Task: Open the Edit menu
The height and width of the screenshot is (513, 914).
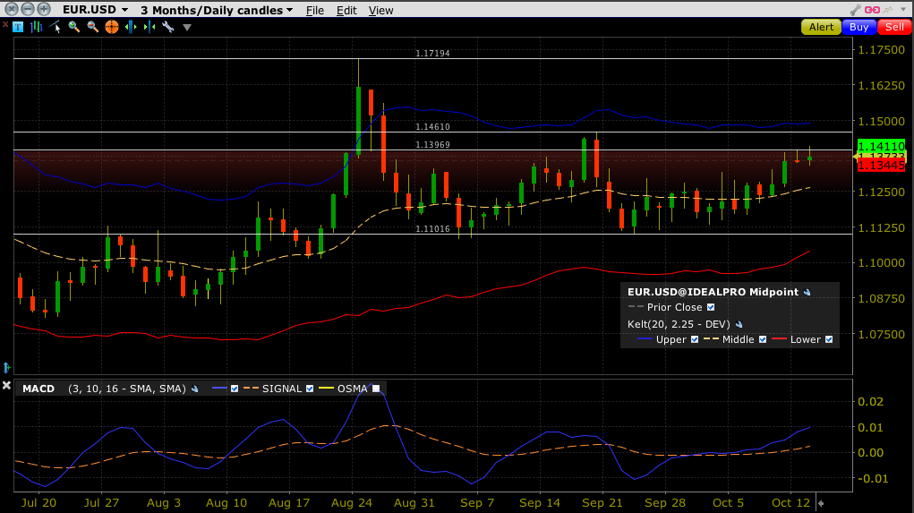Action: click(x=346, y=11)
